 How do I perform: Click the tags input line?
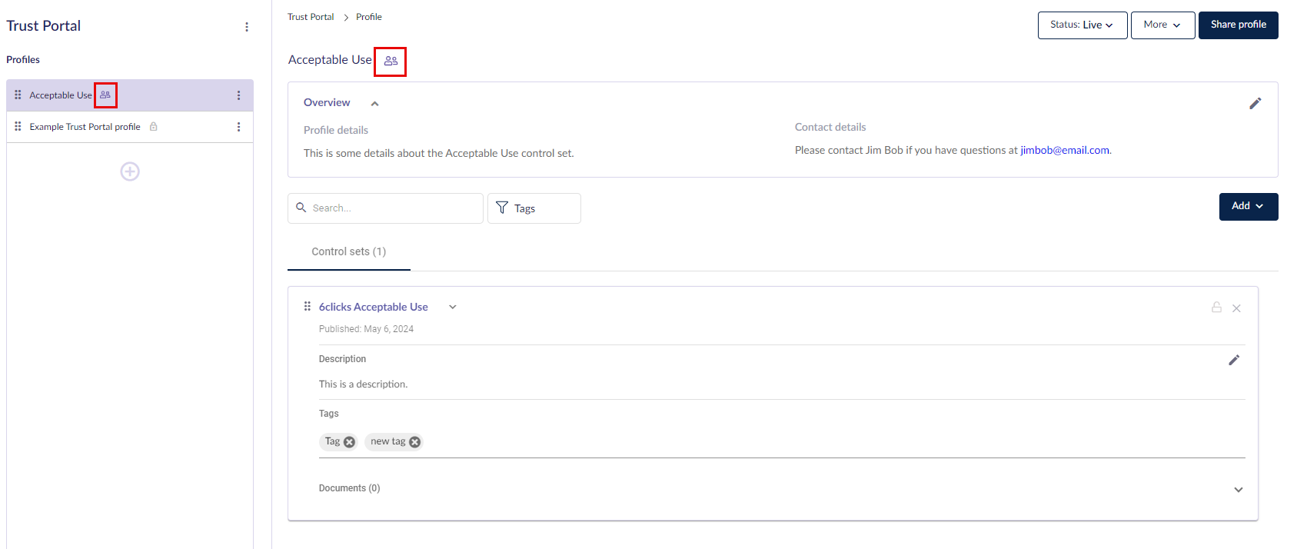pyautogui.click(x=782, y=442)
